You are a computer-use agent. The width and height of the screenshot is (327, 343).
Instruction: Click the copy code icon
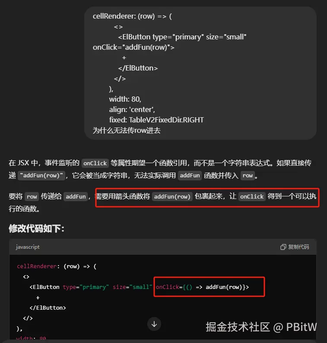pyautogui.click(x=283, y=247)
